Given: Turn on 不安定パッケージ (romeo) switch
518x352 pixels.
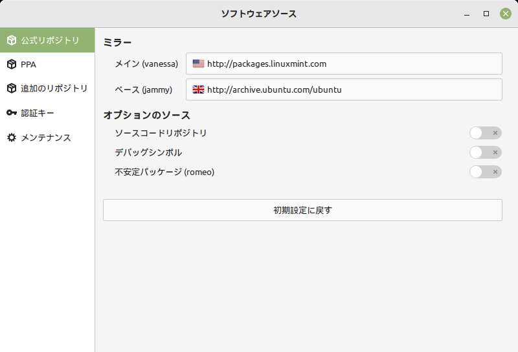Looking at the screenshot, I should pos(485,172).
